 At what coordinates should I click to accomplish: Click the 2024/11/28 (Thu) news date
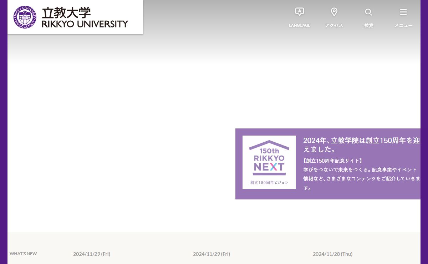point(332,254)
